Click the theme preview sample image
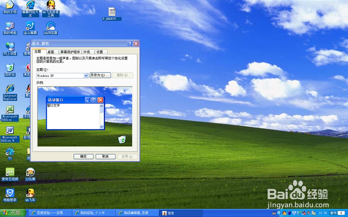Screen dimensions: 348x217 click(x=85, y=116)
